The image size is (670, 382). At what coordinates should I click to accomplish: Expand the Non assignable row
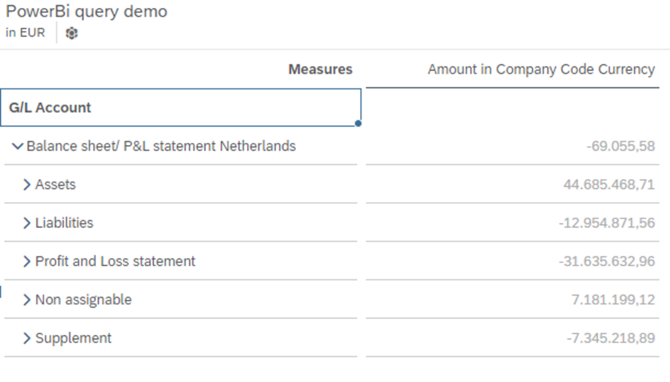[27, 300]
